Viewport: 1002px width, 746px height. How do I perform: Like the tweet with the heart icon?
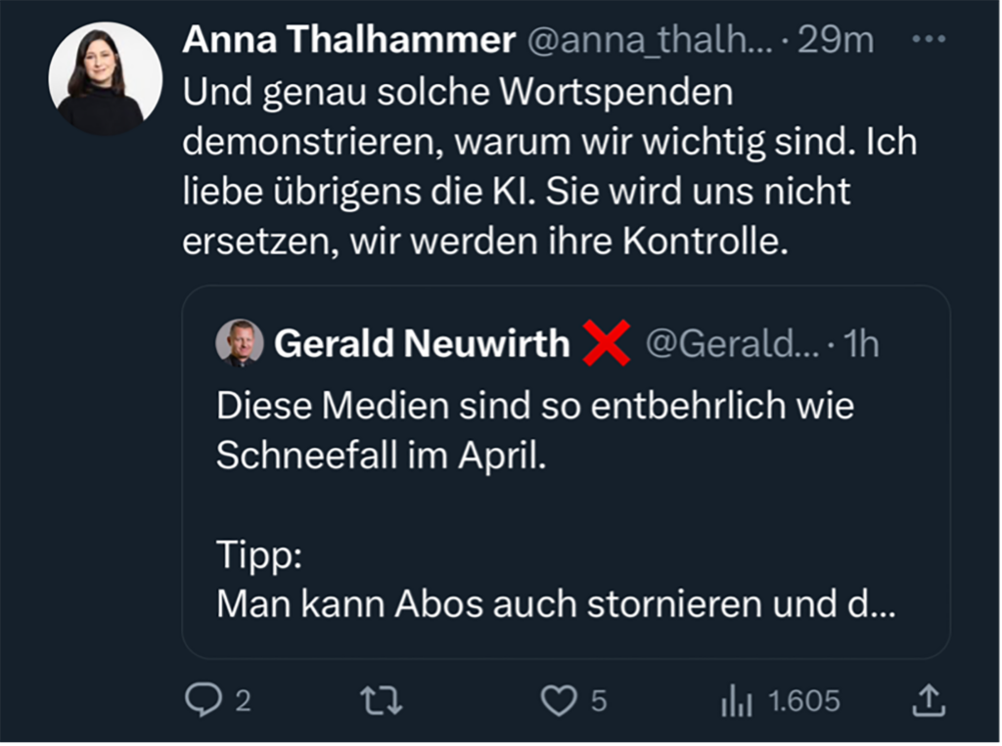(x=558, y=700)
